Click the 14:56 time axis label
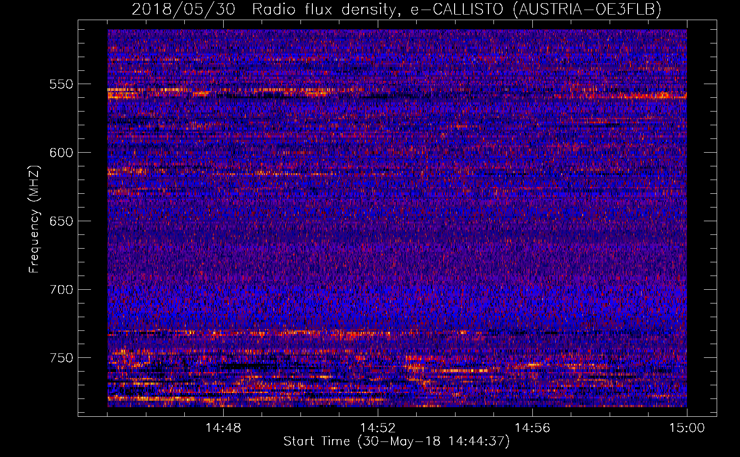Viewport: 740px width, 457px height. coord(532,428)
